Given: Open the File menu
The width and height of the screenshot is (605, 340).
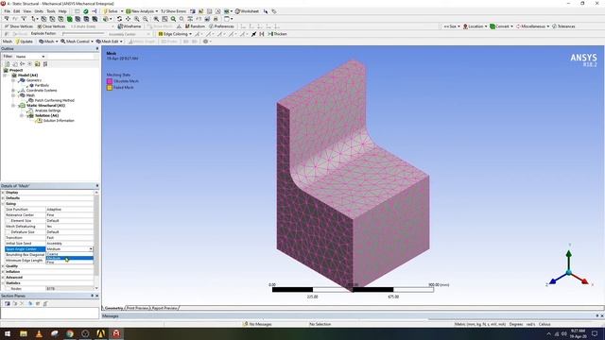Looking at the screenshot, I should pos(8,11).
